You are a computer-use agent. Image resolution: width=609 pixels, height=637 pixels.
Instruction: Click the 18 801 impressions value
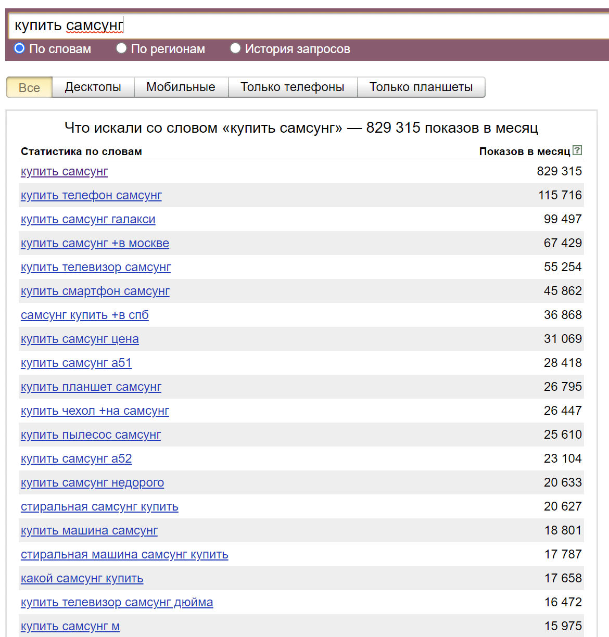563,530
